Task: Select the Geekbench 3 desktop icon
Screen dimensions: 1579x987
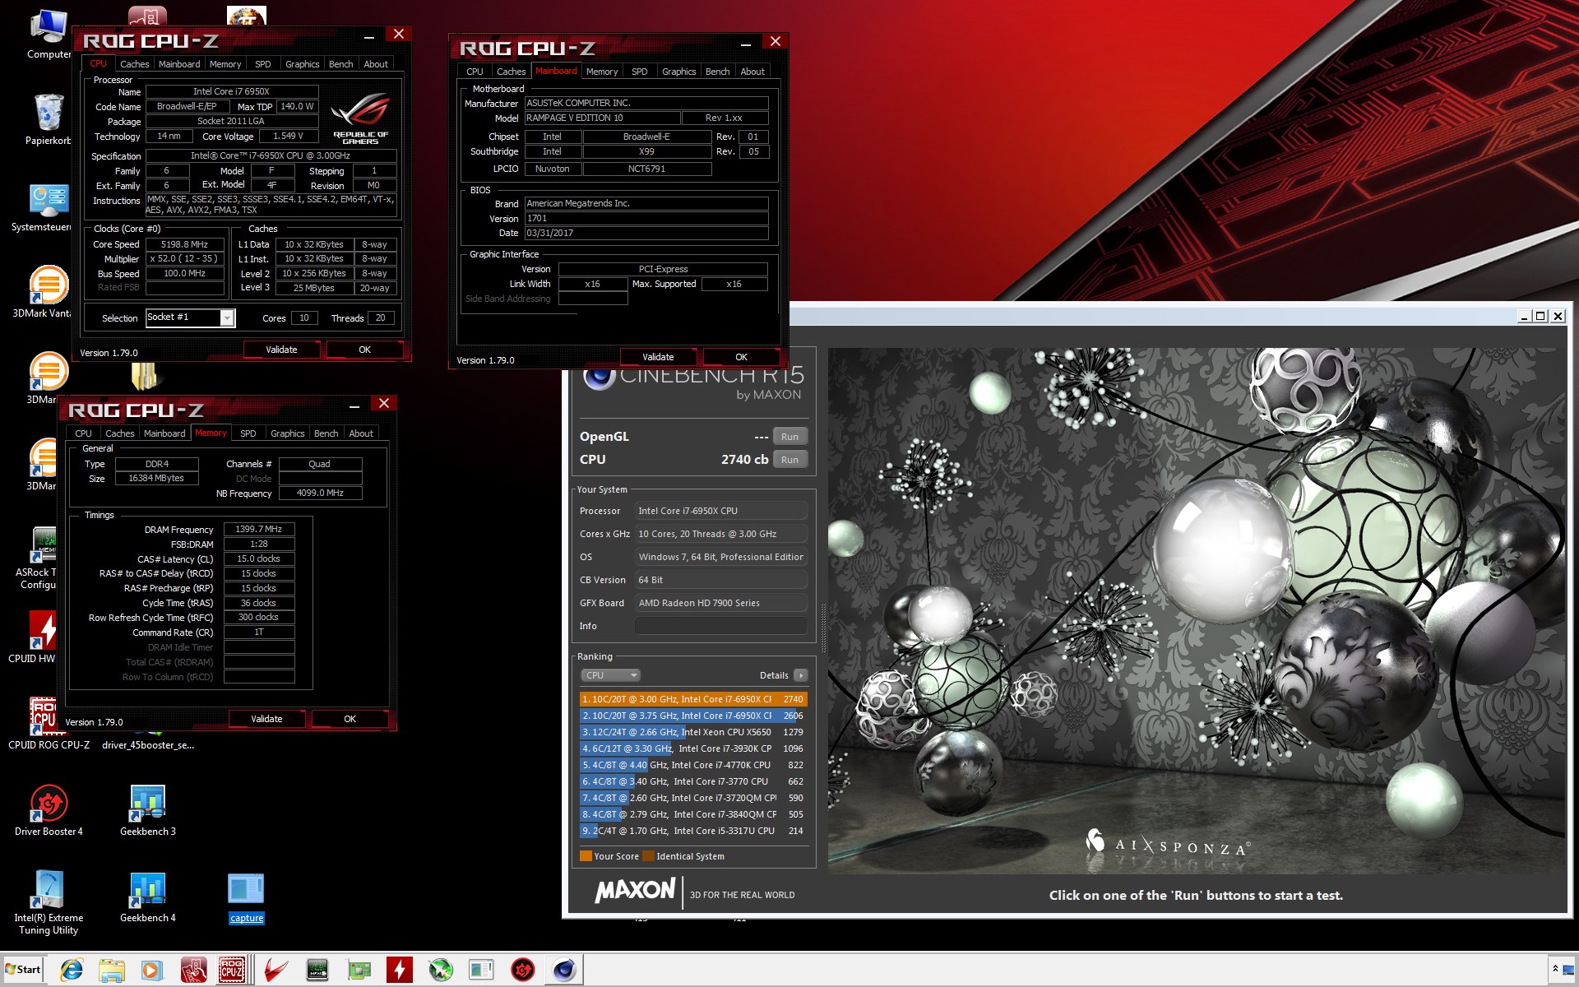Action: [x=148, y=810]
